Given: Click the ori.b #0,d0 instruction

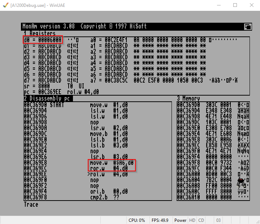Looking at the screenshot, I should click(x=109, y=192).
